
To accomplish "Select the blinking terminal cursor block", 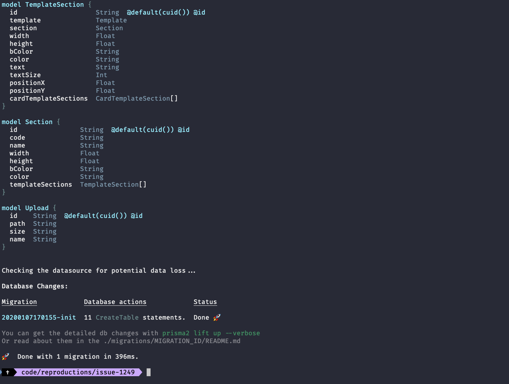I will 148,372.
